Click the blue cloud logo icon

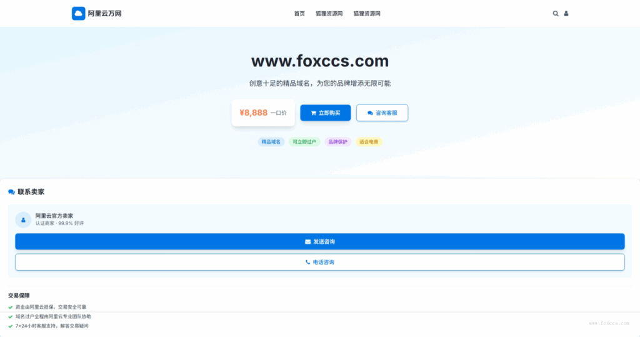click(78, 14)
